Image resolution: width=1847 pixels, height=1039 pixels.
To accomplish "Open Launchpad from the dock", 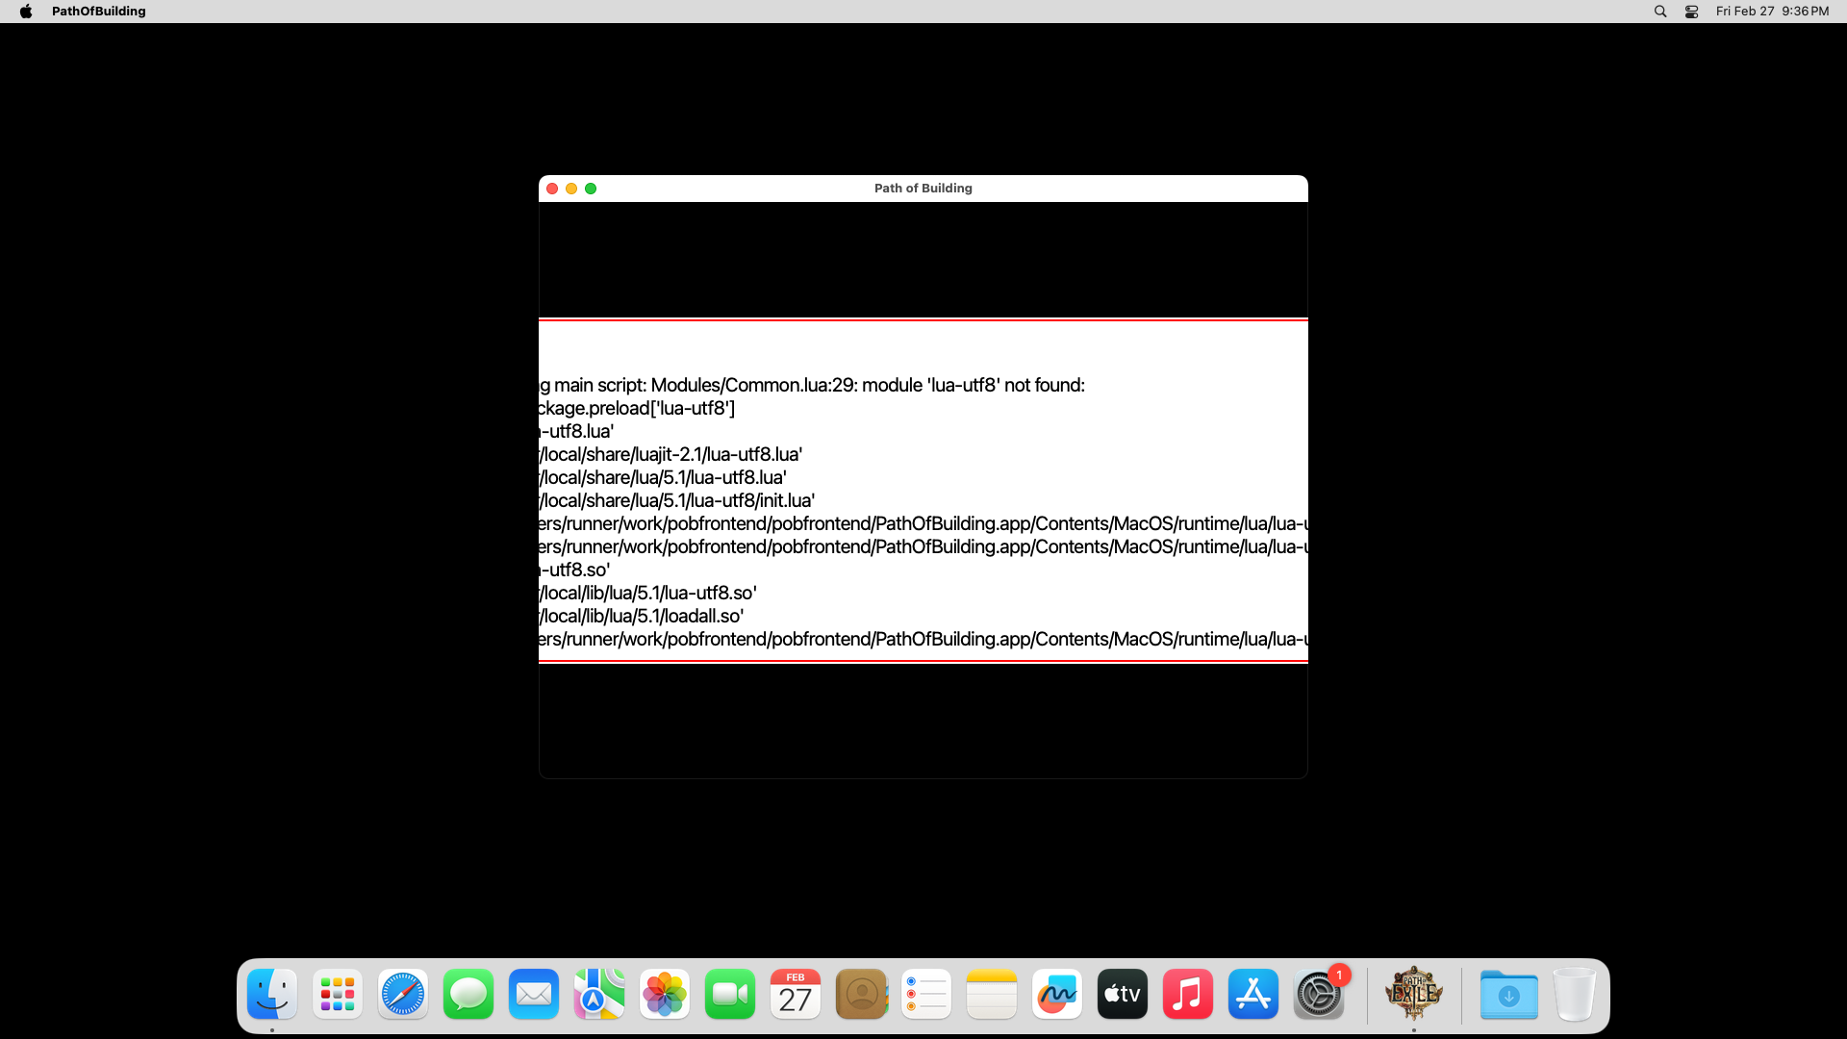I will [x=338, y=994].
